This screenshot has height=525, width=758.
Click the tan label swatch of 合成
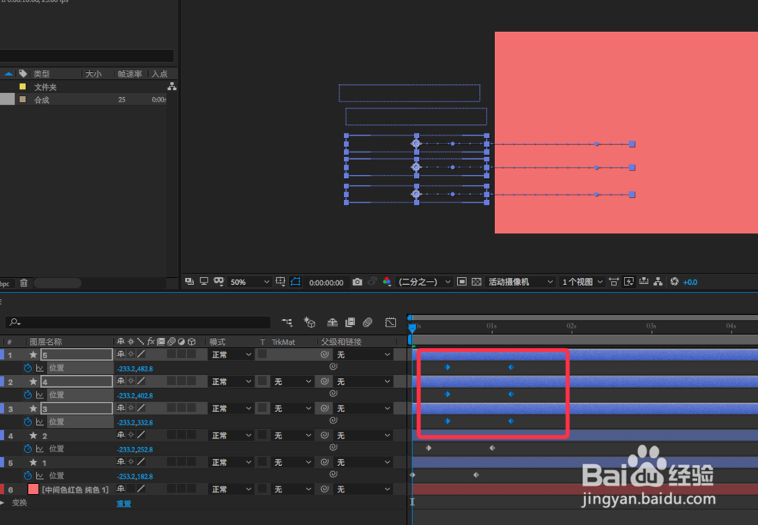(x=22, y=99)
